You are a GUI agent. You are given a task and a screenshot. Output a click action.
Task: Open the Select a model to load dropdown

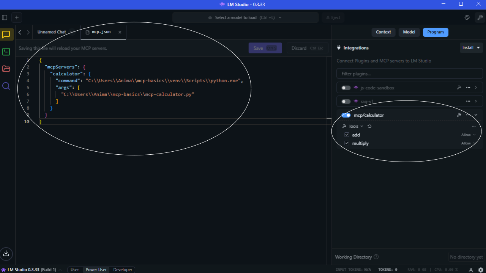(x=245, y=17)
